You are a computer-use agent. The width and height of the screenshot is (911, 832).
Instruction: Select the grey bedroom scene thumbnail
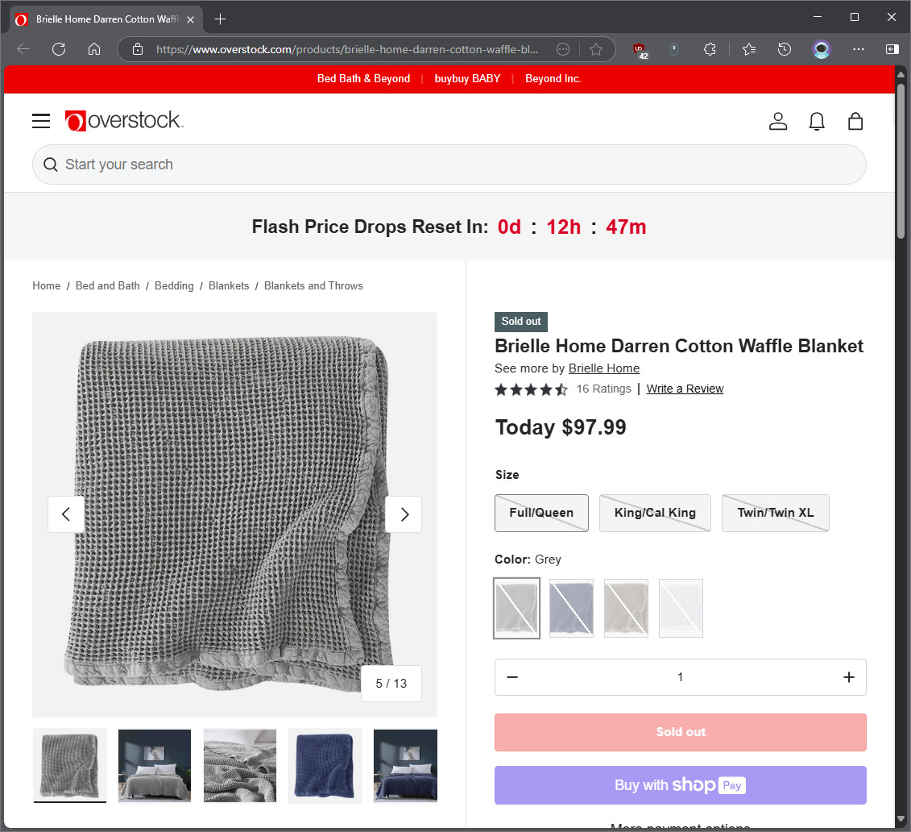point(155,765)
